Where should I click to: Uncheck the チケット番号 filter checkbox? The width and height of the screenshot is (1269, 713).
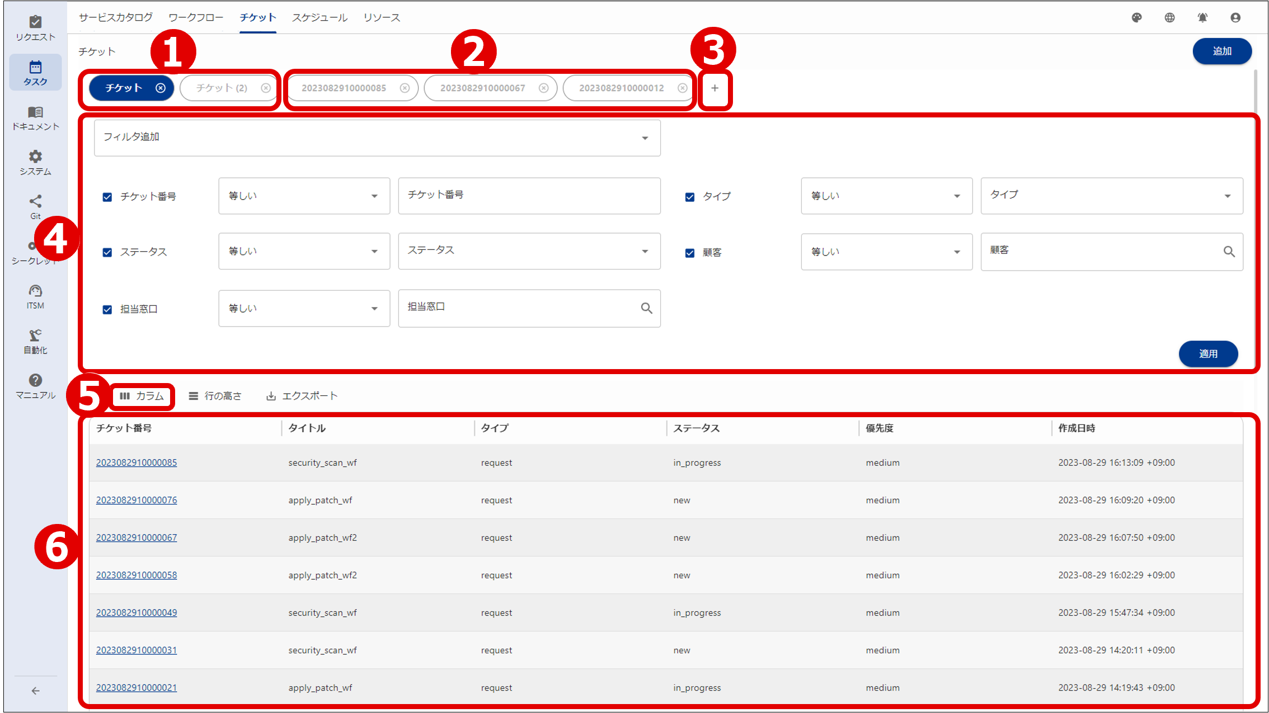pyautogui.click(x=107, y=196)
